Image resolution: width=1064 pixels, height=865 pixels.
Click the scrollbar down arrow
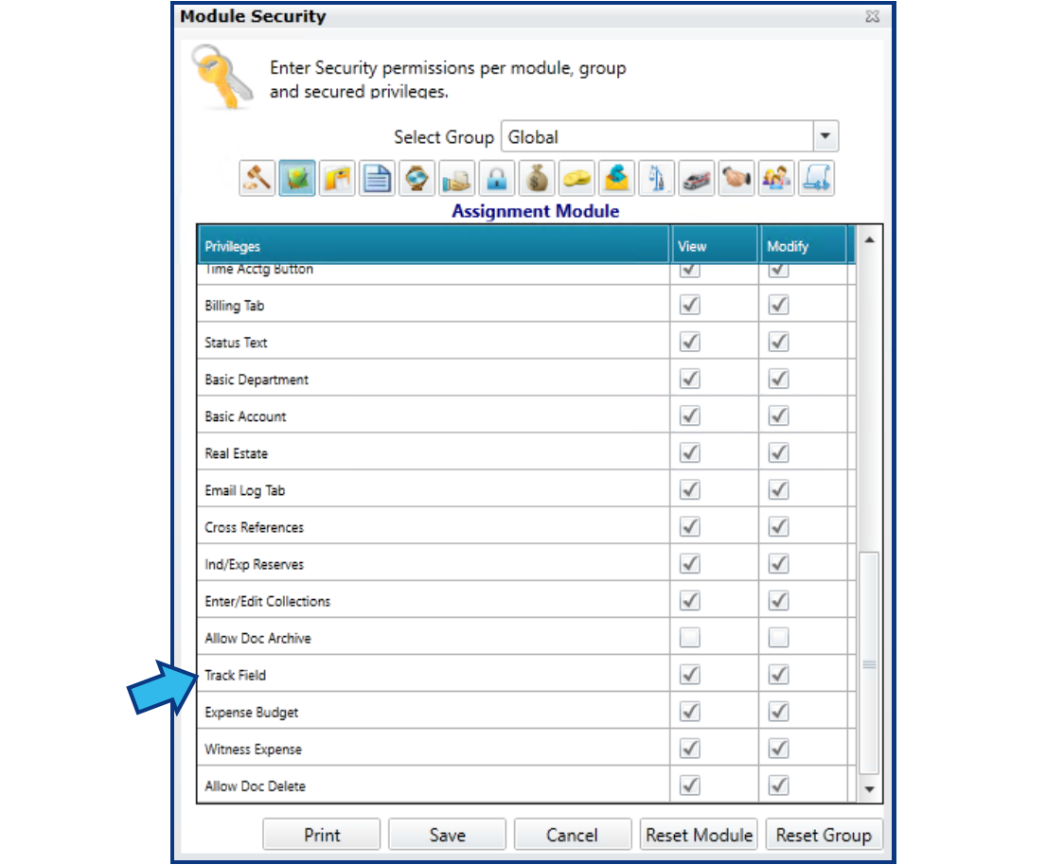[869, 789]
